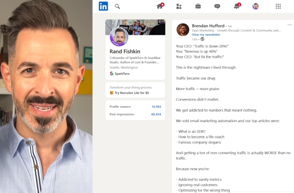Open the profile avatar menu in navbar
The image size is (294, 193).
[255, 6]
